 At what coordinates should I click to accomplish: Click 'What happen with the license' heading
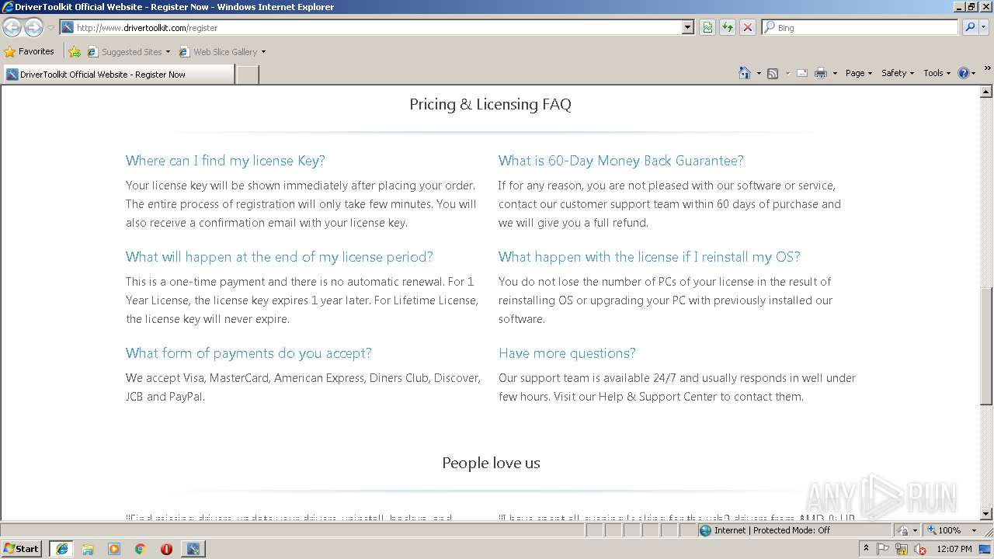[x=649, y=257]
